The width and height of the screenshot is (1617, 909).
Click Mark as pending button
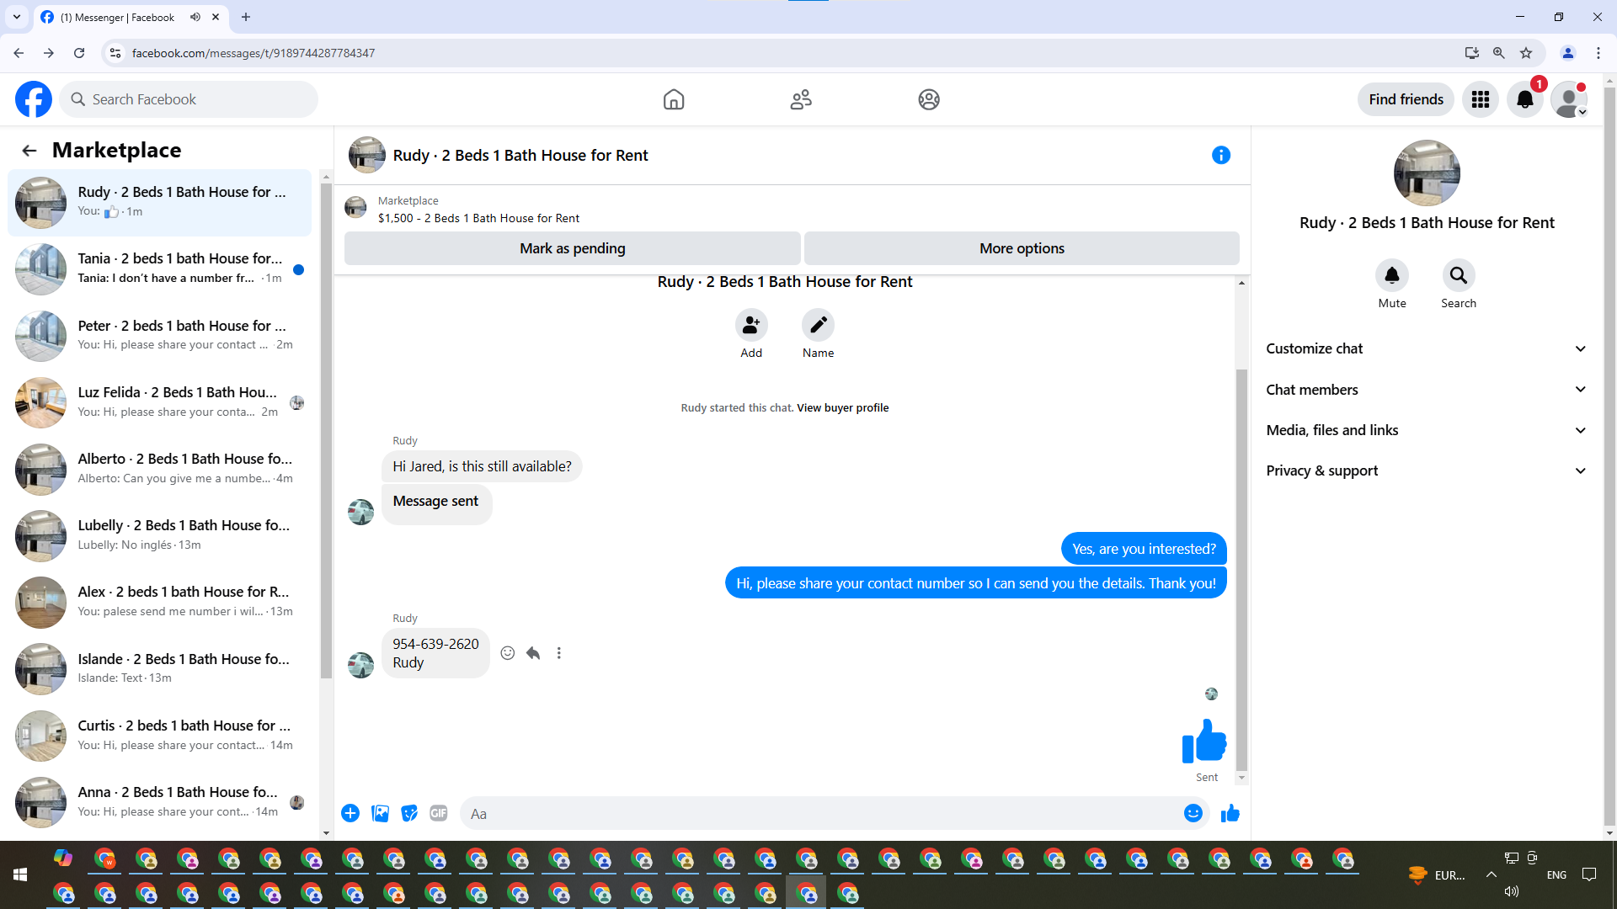click(572, 248)
